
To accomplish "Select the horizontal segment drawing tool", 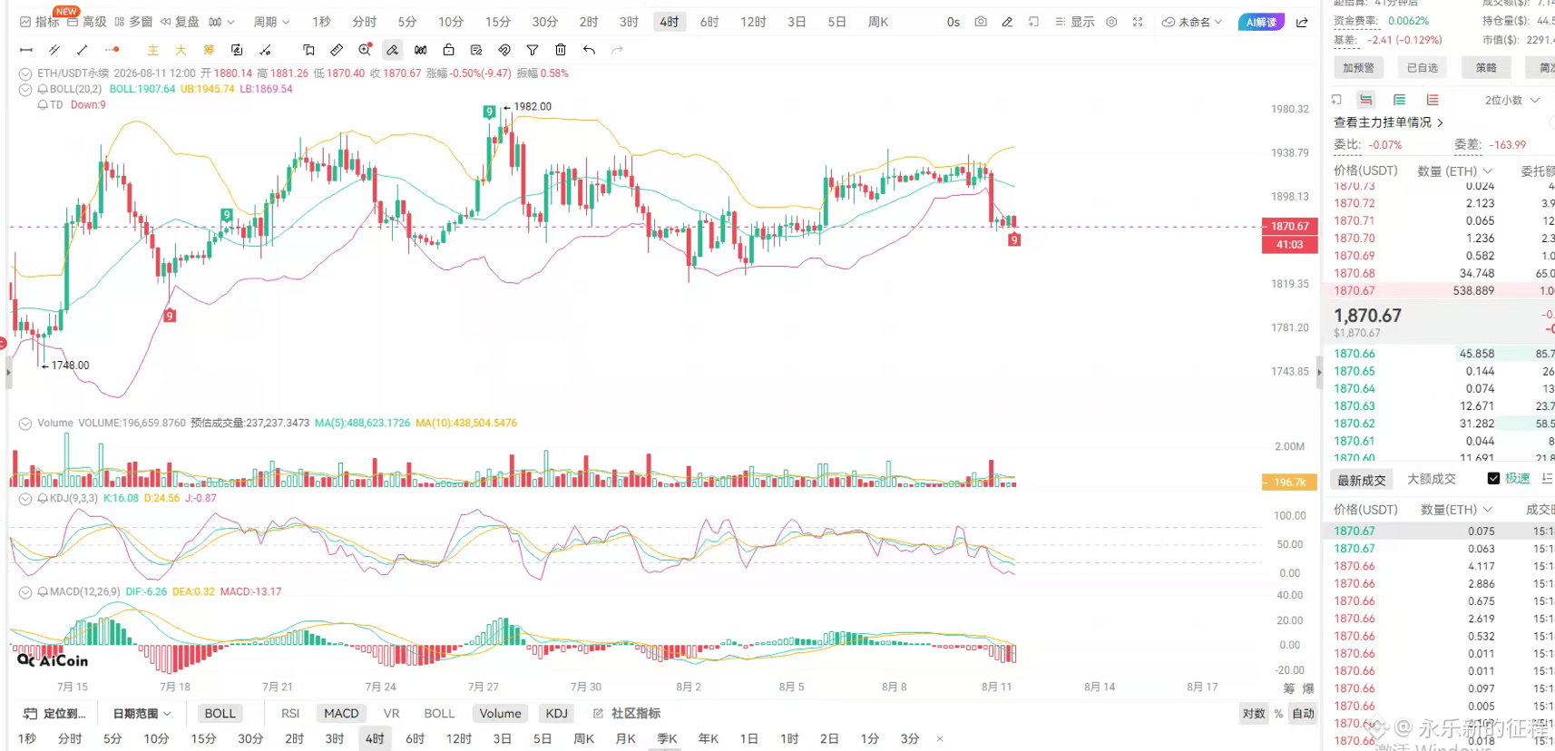I will coord(26,50).
